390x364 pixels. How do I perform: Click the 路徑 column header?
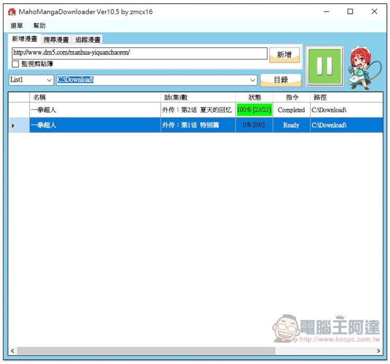click(x=347, y=97)
